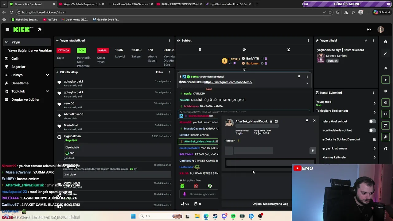This screenshot has height=221, width=393.
Task: Select the red angry emote below chat
Action: click(x=196, y=186)
